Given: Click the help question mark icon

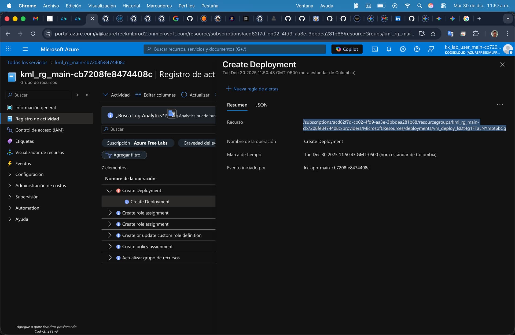Looking at the screenshot, I should pos(417,49).
